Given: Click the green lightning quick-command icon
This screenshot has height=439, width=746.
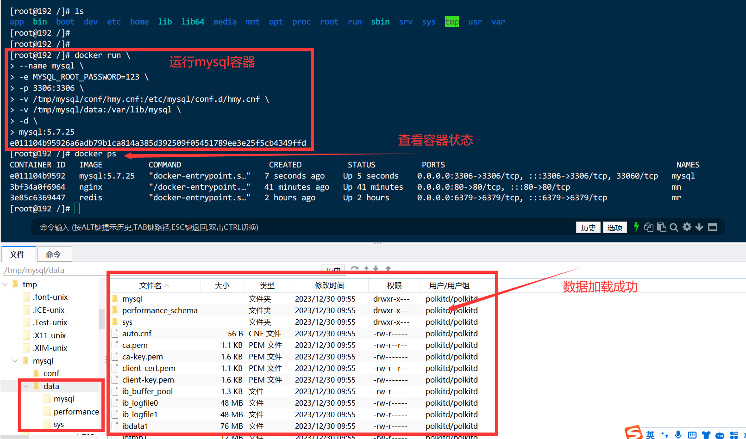Looking at the screenshot, I should tap(637, 227).
